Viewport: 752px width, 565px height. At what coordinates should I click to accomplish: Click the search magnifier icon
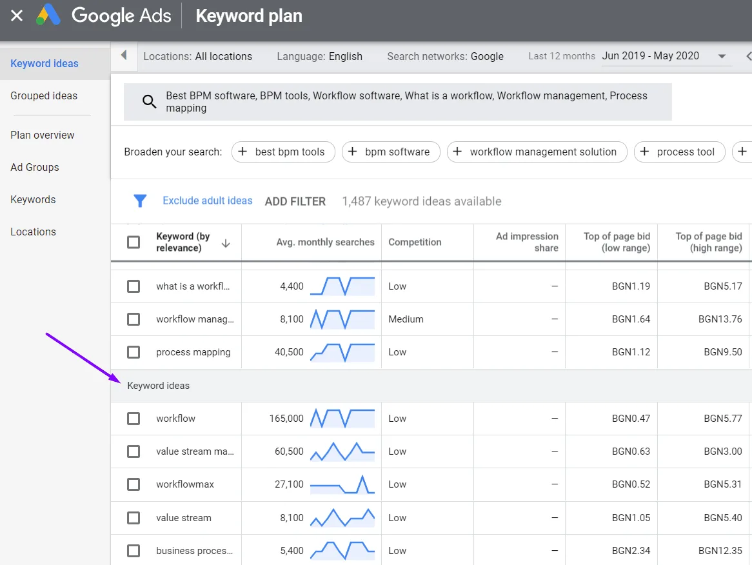click(x=149, y=102)
